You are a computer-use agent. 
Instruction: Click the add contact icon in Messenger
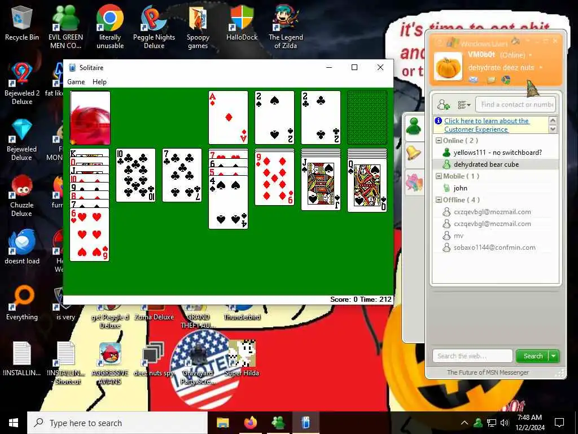pos(443,105)
